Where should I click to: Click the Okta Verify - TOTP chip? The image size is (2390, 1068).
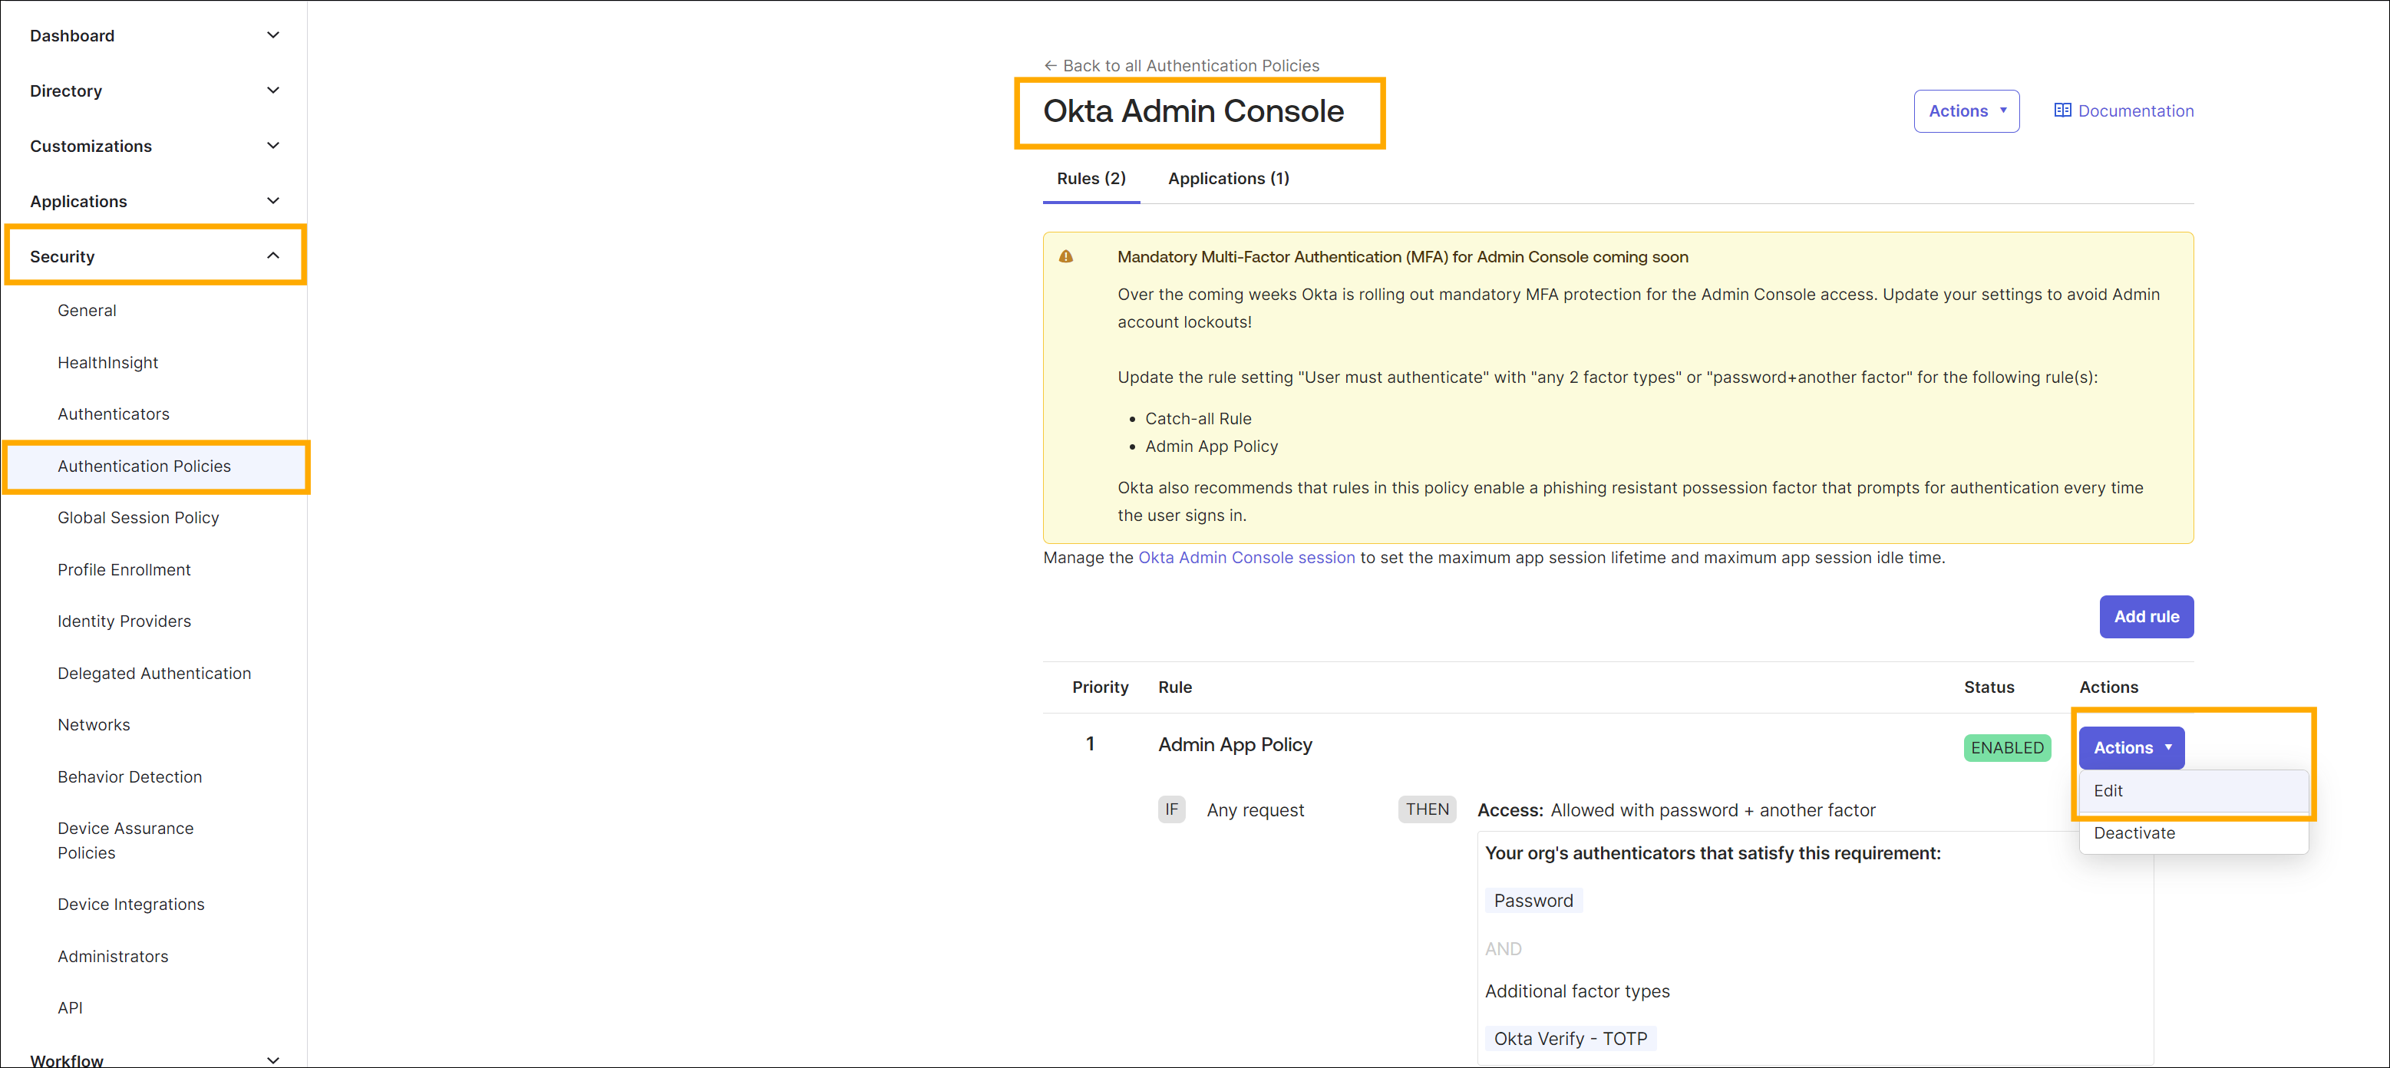(x=1570, y=1038)
